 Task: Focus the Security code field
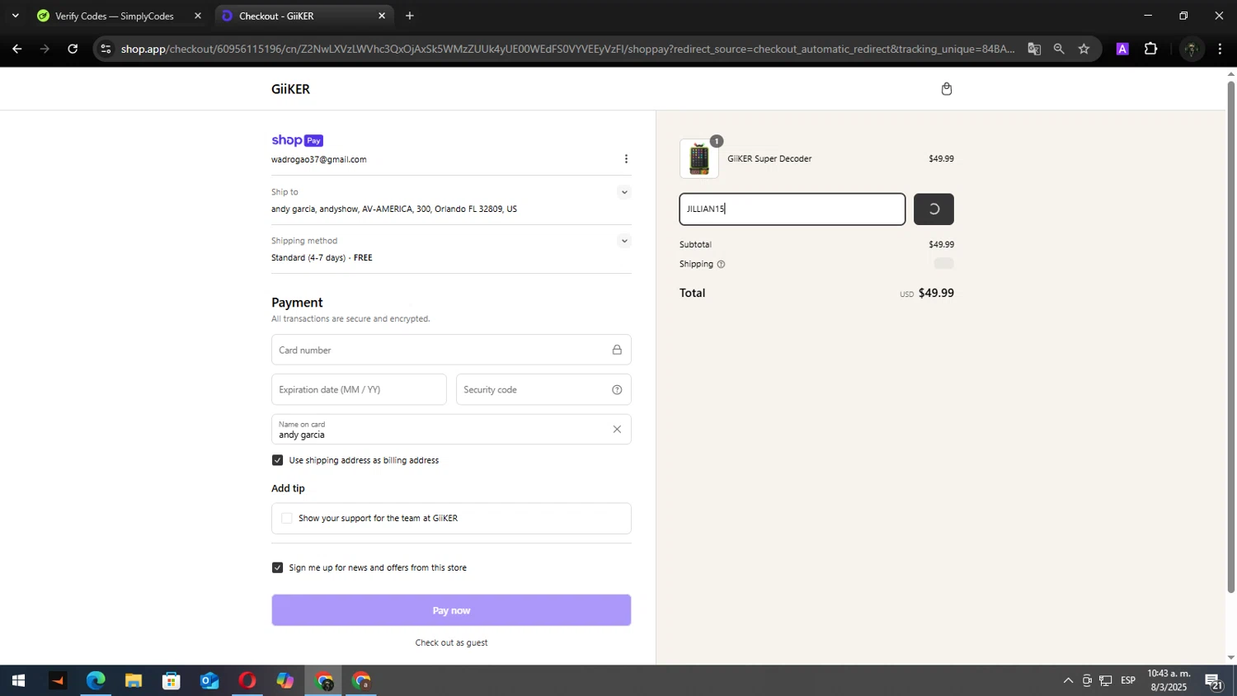pyautogui.click(x=543, y=390)
